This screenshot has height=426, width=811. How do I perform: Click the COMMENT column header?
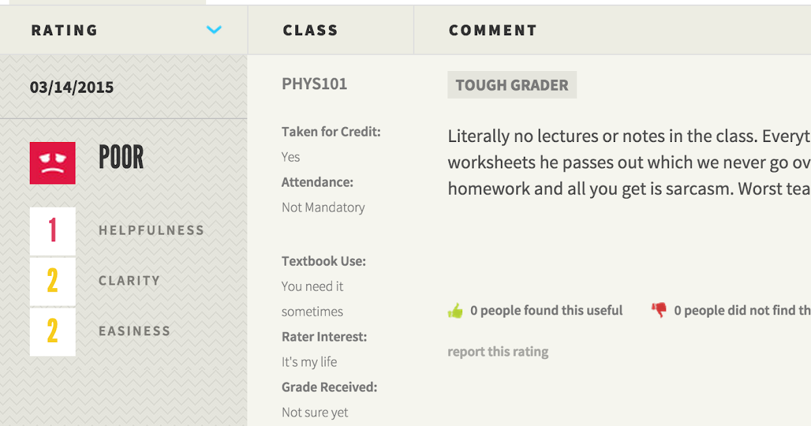pos(493,30)
